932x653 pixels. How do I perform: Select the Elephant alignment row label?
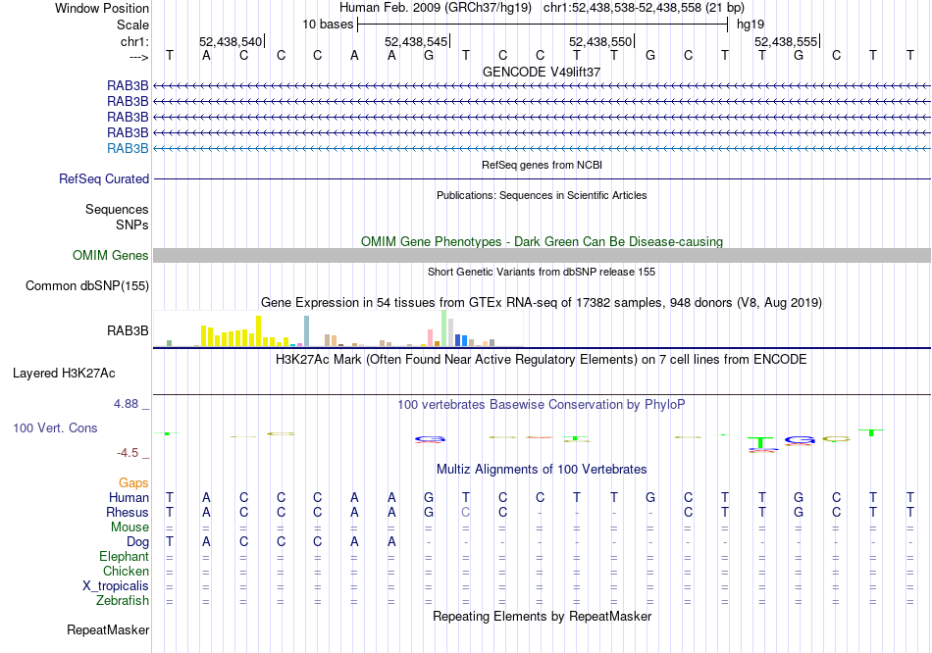(125, 557)
